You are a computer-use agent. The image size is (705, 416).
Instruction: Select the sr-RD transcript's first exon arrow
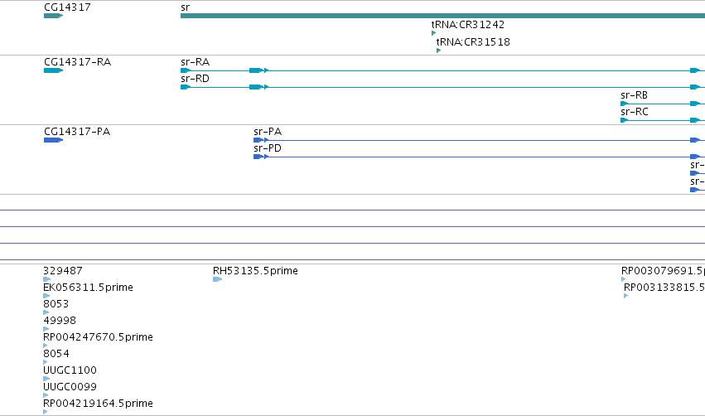click(x=186, y=87)
